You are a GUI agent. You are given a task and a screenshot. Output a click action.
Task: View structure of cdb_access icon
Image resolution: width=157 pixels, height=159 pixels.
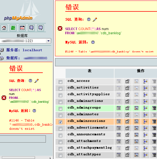(x=128, y=81)
